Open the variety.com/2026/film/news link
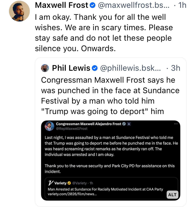Image resolution: width=194 pixels, height=207 pixels. 72,194
